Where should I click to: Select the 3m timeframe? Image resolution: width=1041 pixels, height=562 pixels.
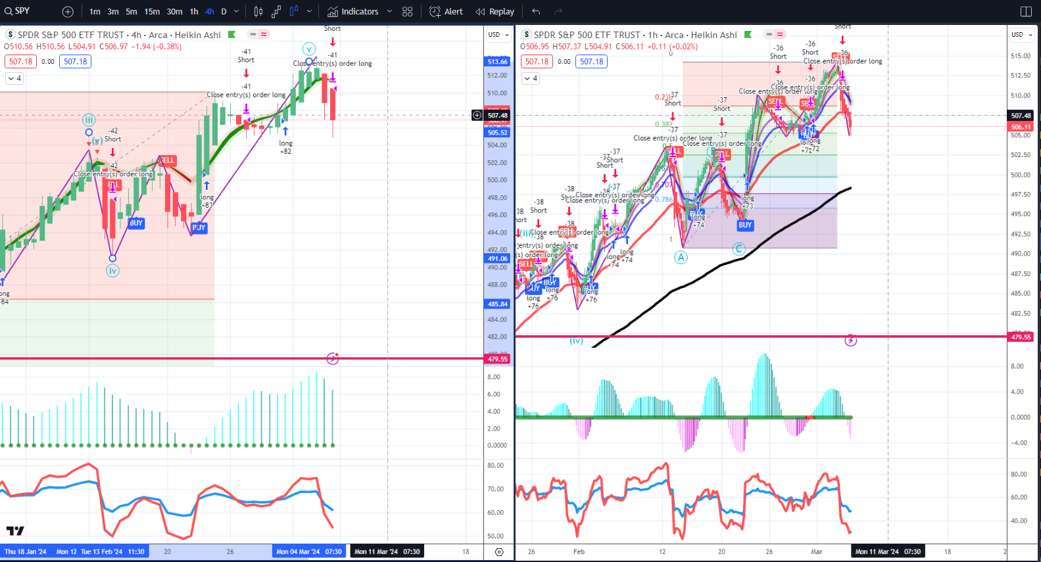[x=113, y=12]
